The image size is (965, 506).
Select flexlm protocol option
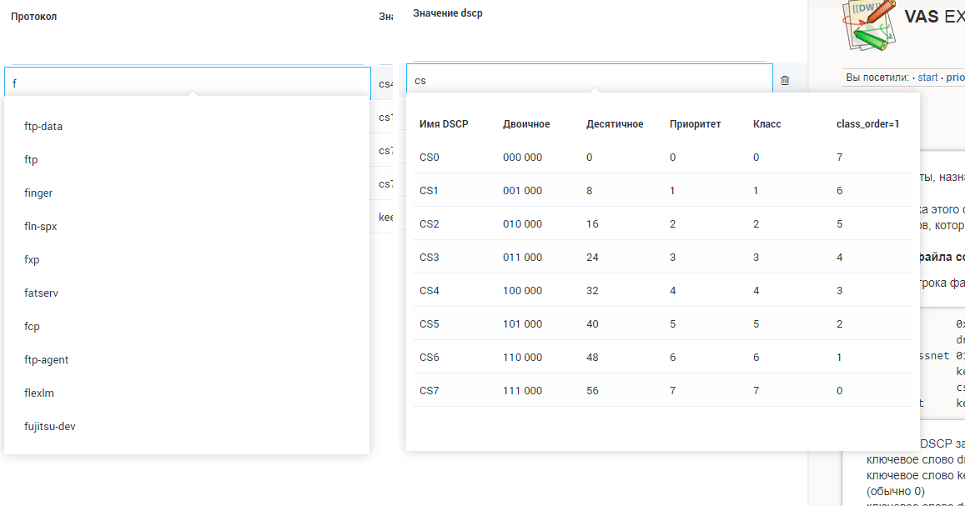coord(38,393)
